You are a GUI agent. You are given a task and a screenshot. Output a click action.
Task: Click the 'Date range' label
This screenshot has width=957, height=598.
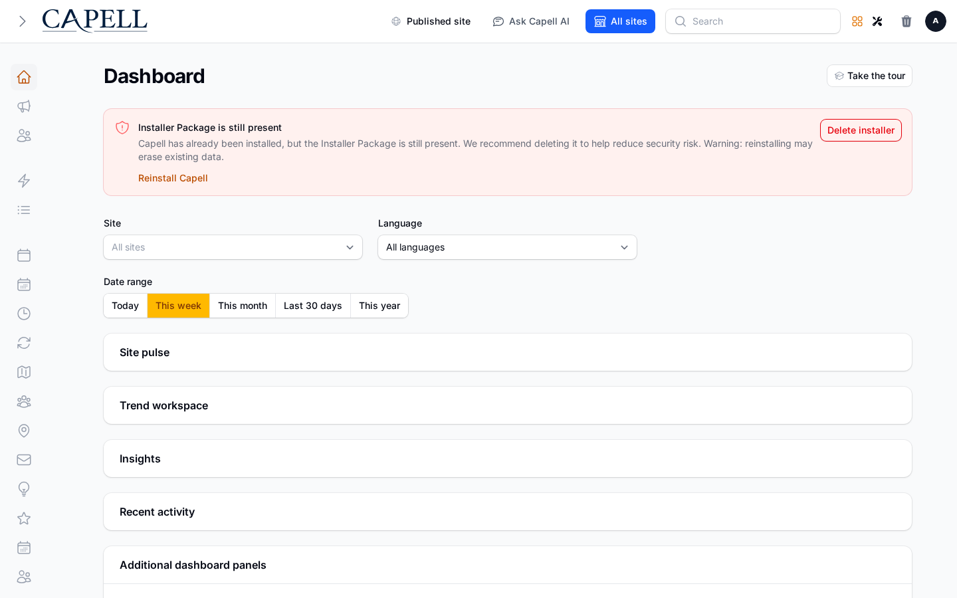click(128, 282)
